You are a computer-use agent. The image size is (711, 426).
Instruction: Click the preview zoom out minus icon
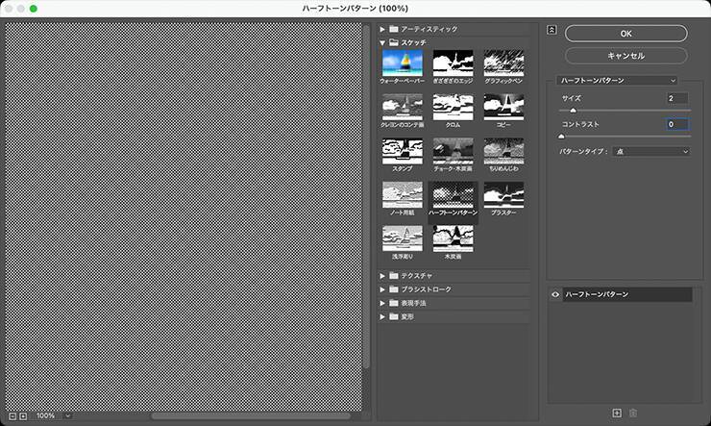click(x=12, y=416)
